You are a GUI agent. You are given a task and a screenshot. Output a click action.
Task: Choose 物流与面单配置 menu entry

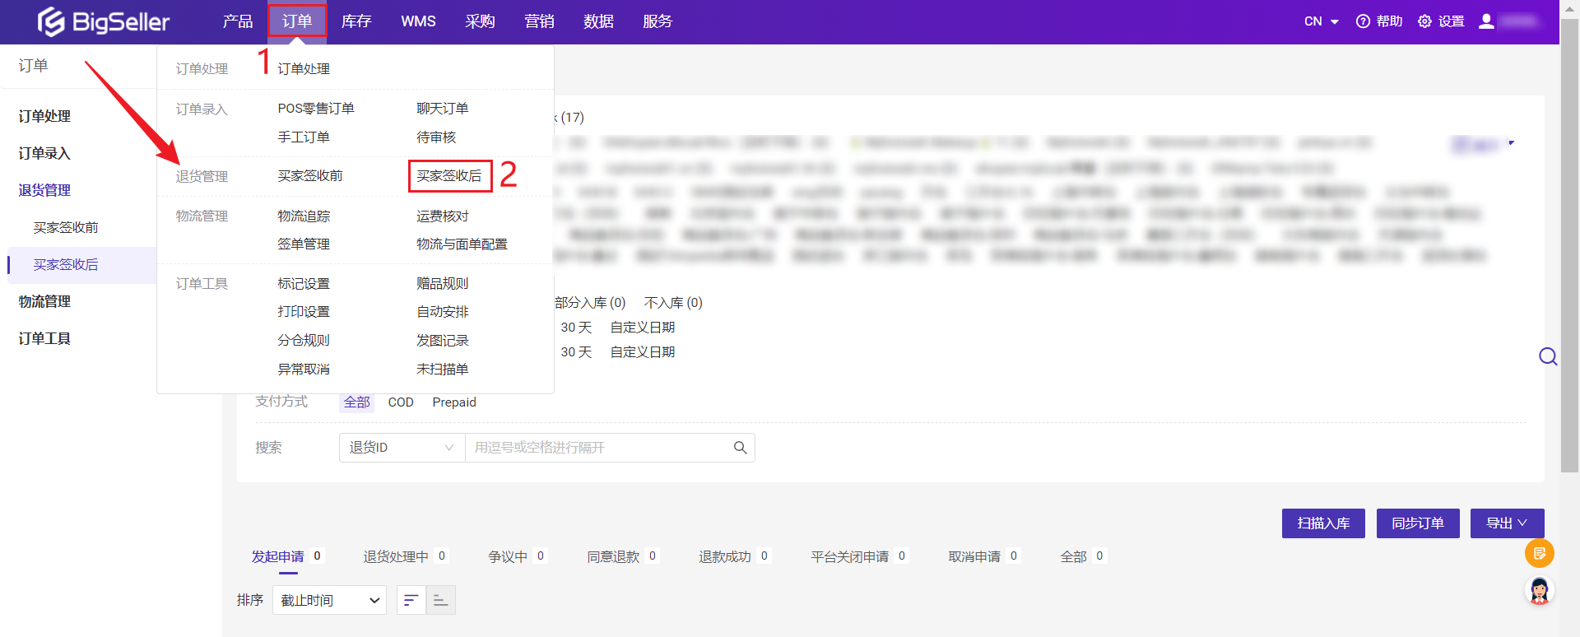click(462, 244)
